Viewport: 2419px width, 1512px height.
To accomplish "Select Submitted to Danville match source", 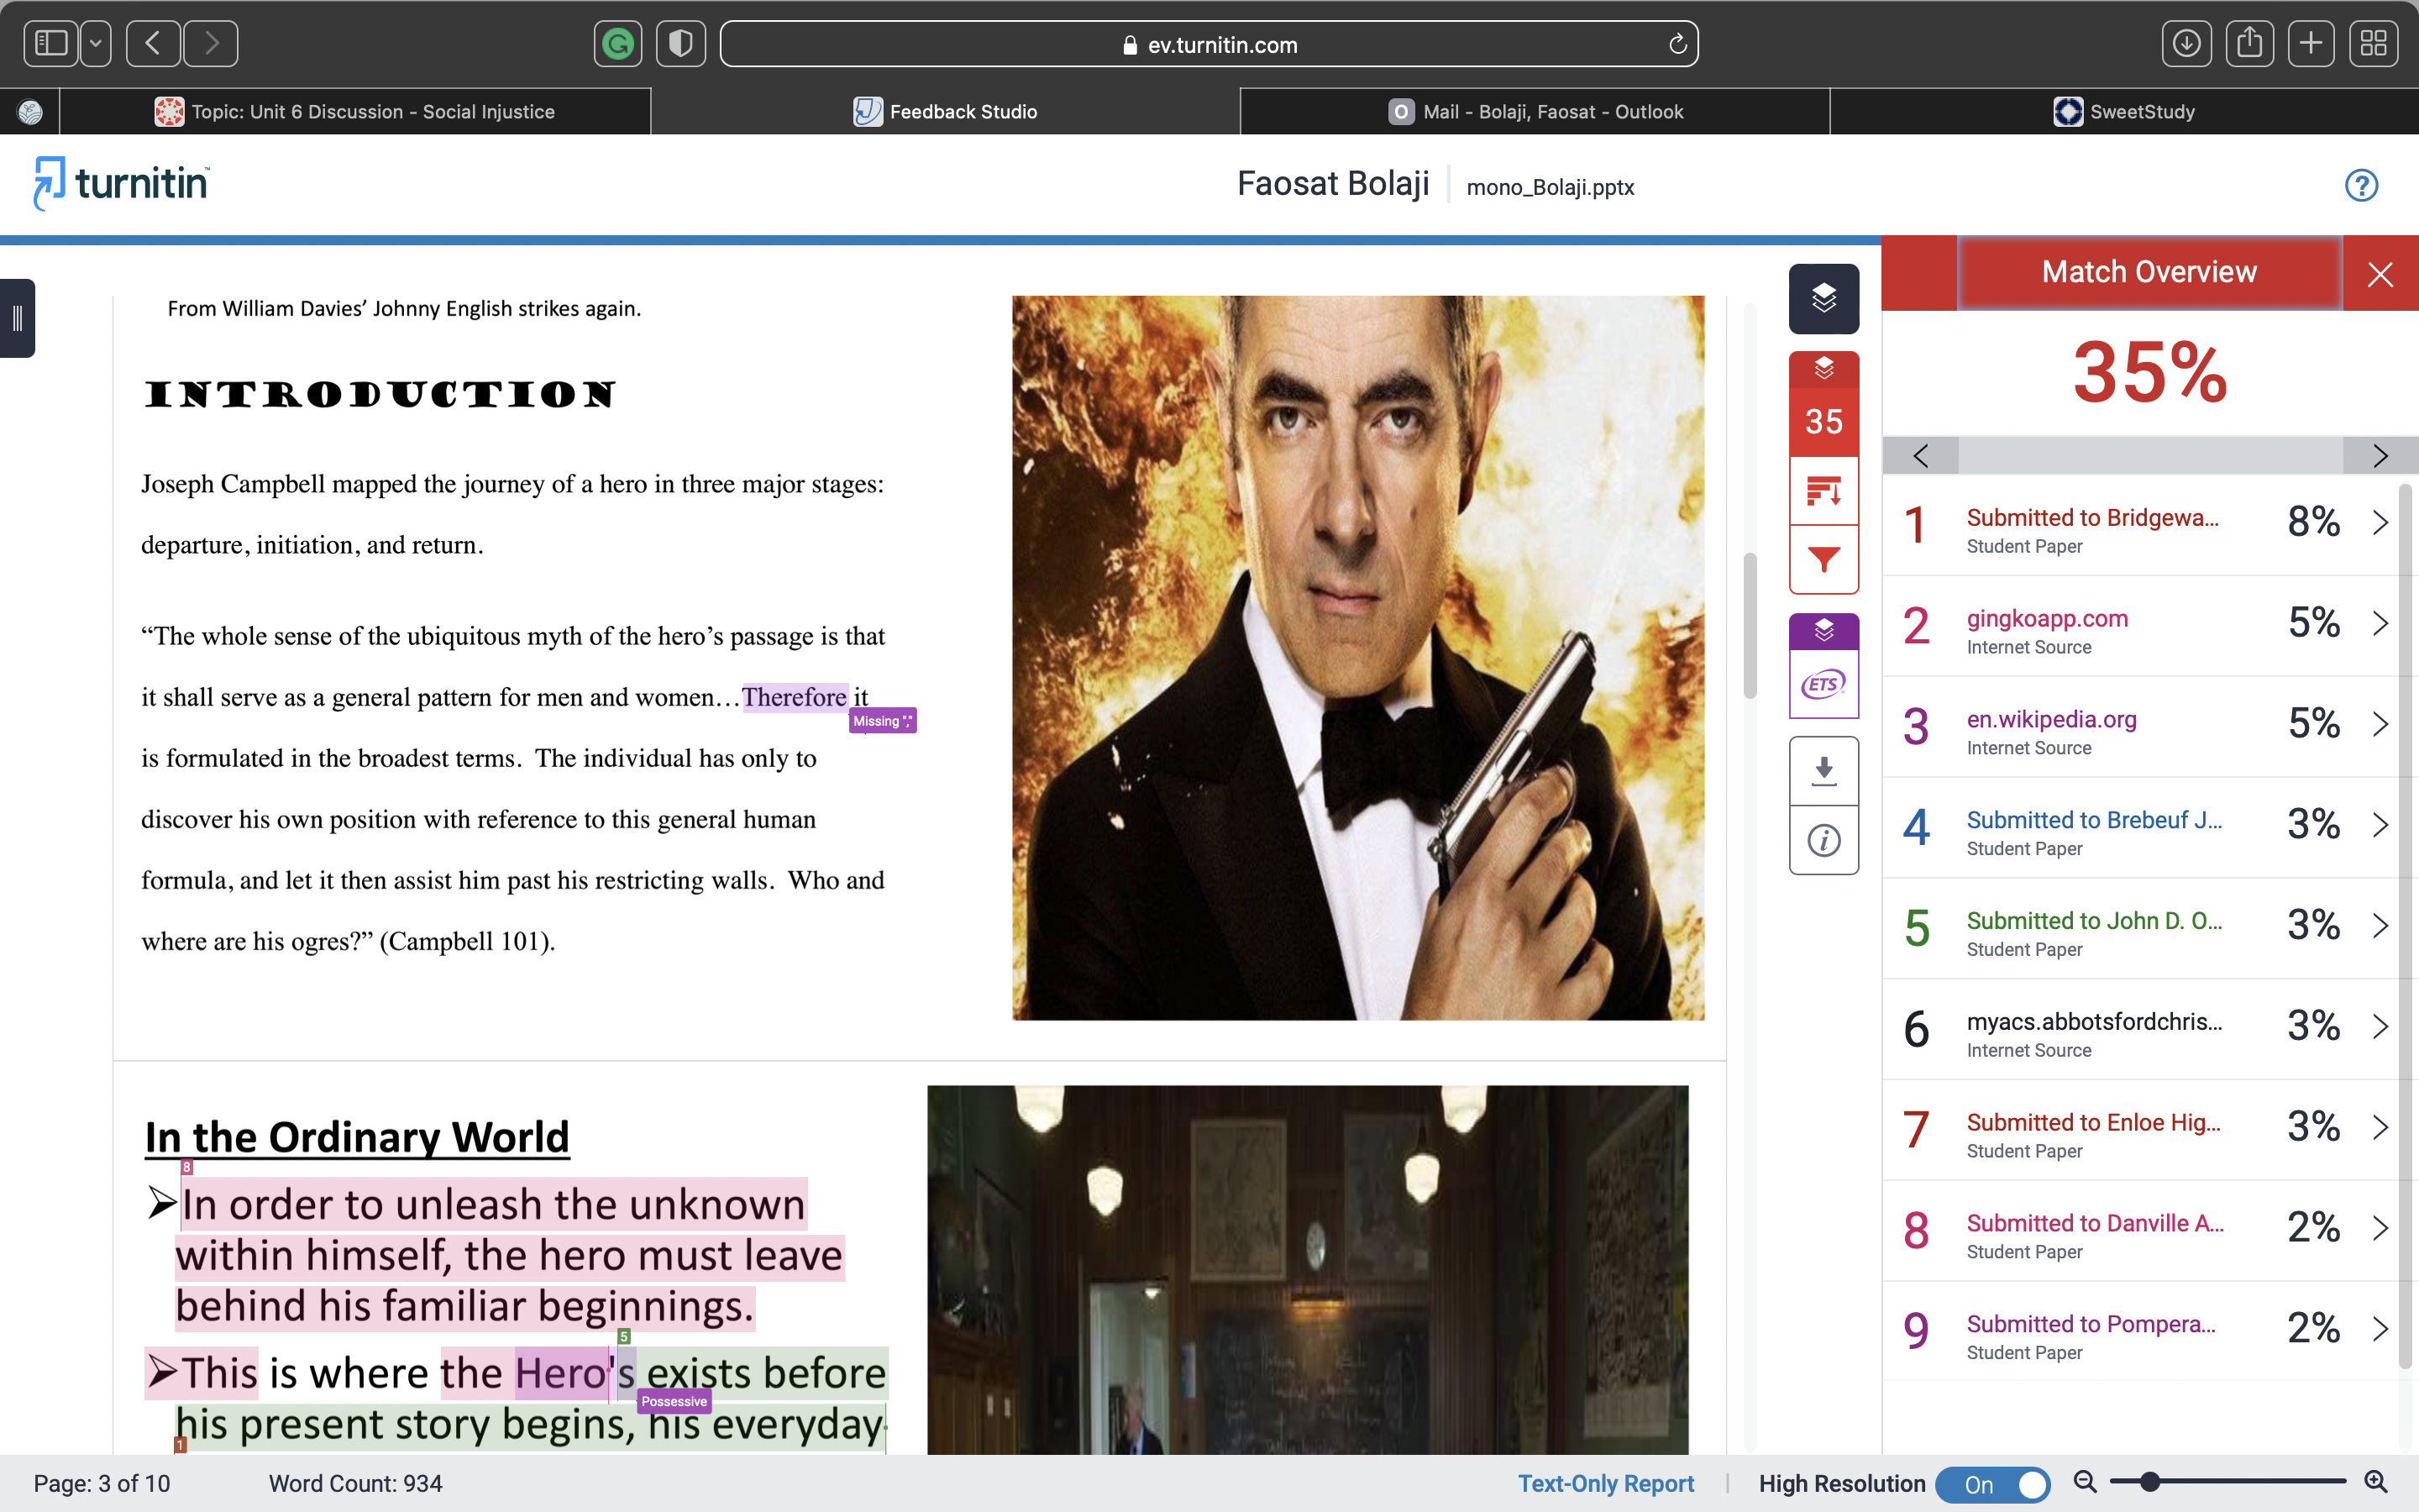I will (x=2095, y=1224).
